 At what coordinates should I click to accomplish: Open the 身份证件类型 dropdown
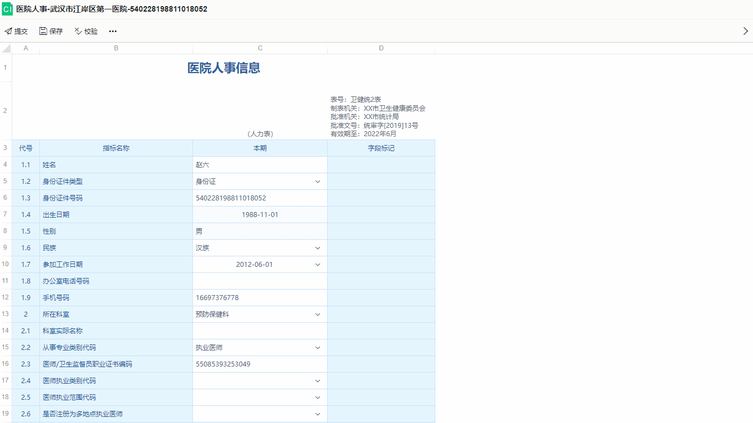tap(318, 182)
